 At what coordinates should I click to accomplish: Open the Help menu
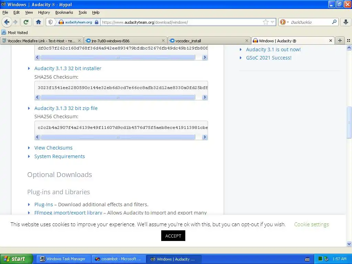[x=96, y=12]
